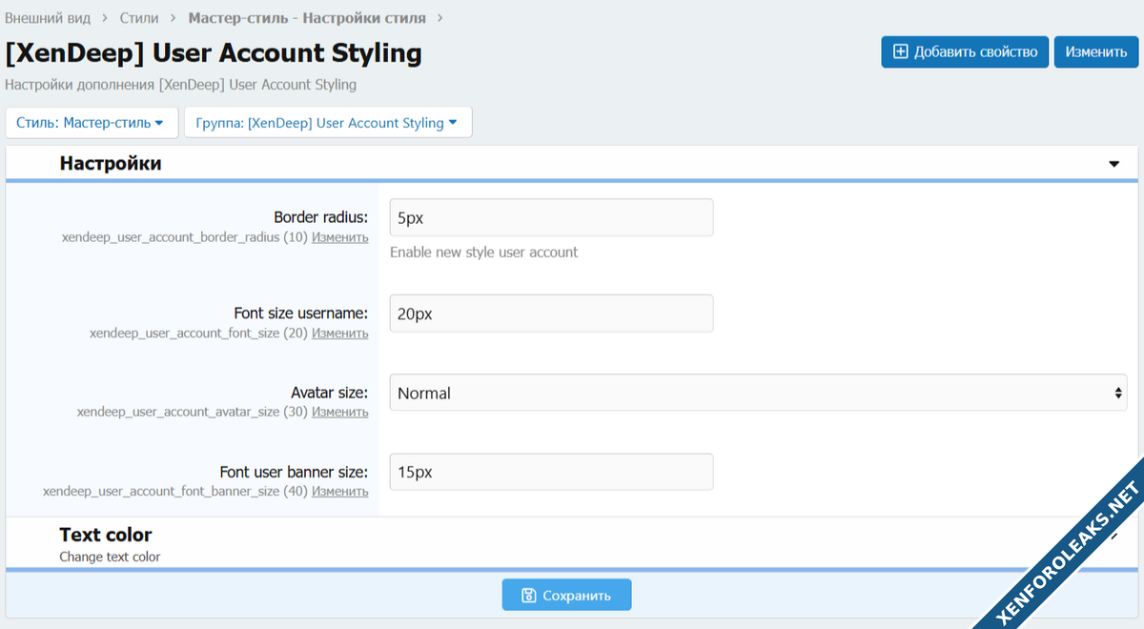
Task: Collapse the Настройки section arrow
Action: [x=1113, y=164]
